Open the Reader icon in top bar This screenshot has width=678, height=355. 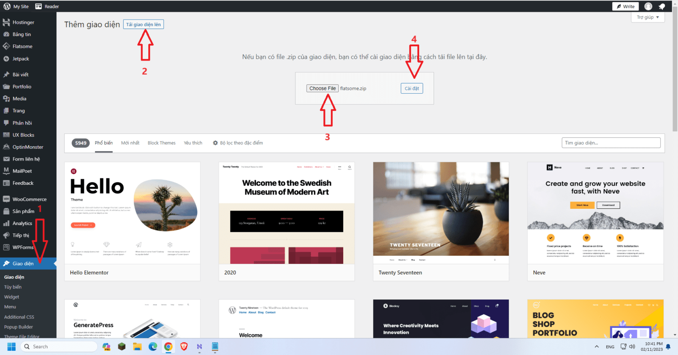39,6
